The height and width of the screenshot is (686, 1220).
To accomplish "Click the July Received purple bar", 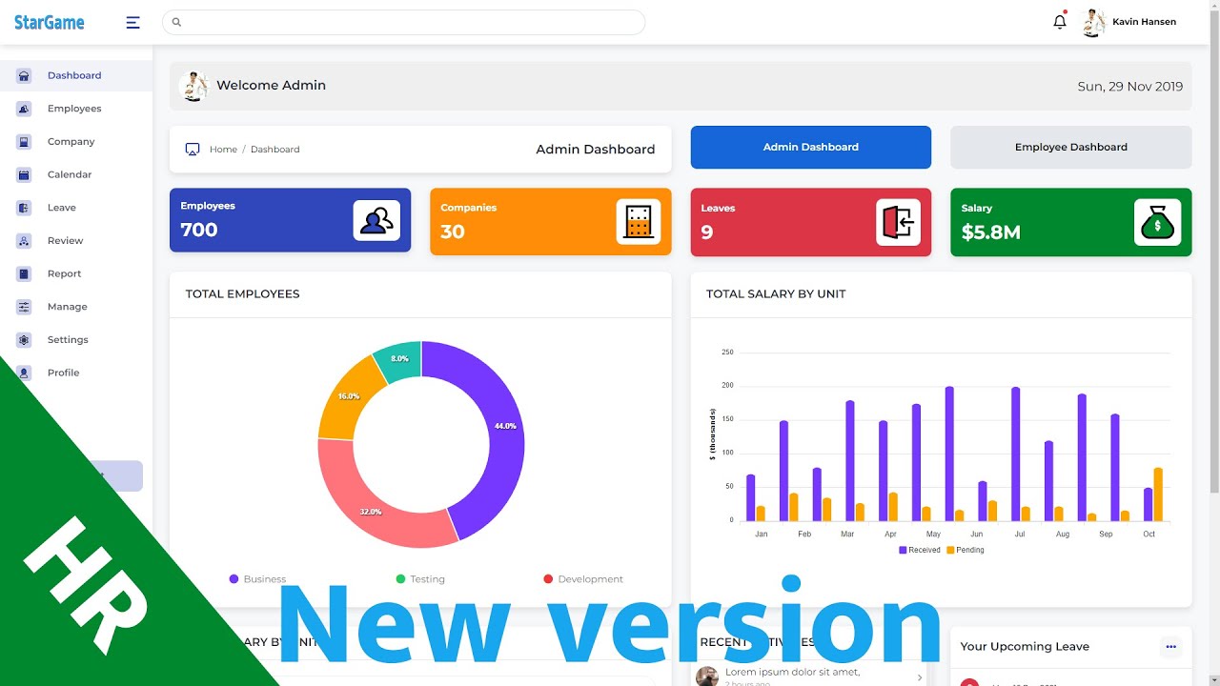I will (x=1016, y=454).
